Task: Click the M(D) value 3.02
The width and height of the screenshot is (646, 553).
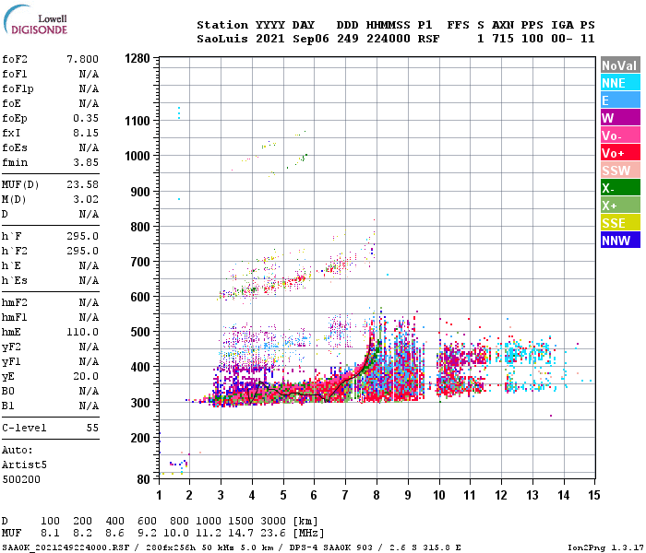Action: point(86,199)
